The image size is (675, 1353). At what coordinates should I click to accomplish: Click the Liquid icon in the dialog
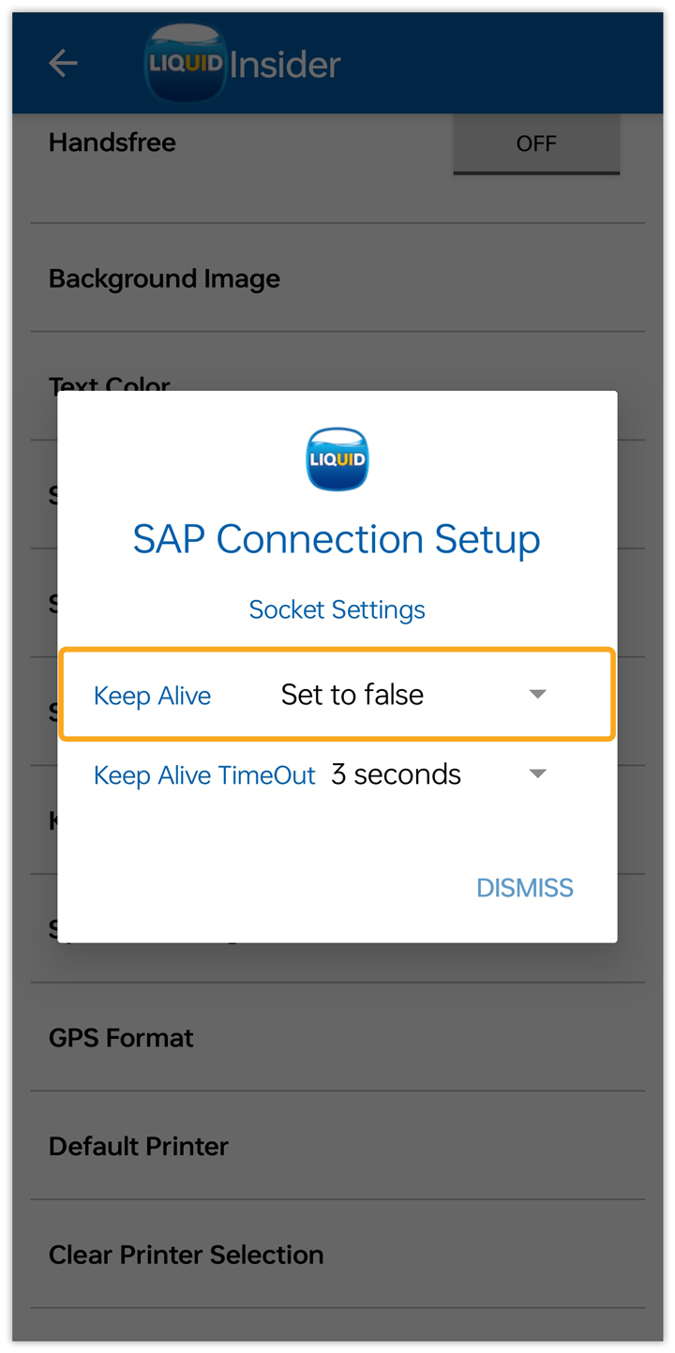[x=337, y=459]
